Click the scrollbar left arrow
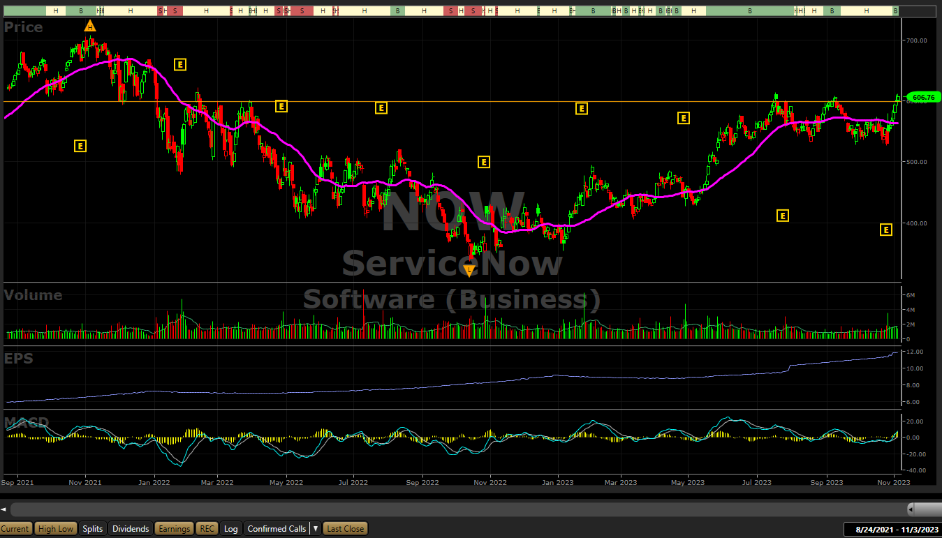Screen dimensions: 942x538 click(x=4, y=509)
